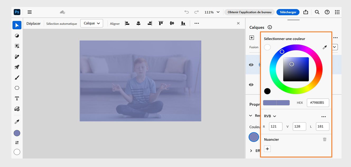Open more alignment options ellipsis menu
The image size is (351, 167).
pyautogui.click(x=196, y=24)
